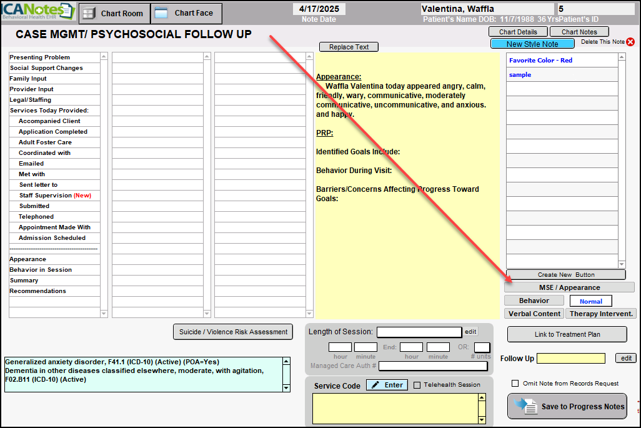Image resolution: width=641 pixels, height=428 pixels.
Task: Click the Length of Session field
Action: [419, 332]
